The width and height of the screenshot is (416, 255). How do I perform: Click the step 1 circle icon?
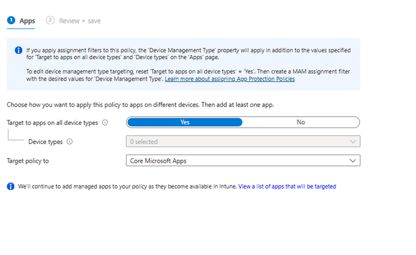pos(11,20)
